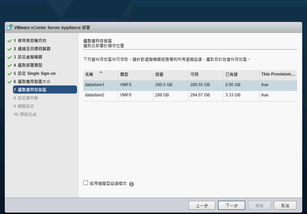Sort by the 已佈建 column header

pyautogui.click(x=242, y=75)
